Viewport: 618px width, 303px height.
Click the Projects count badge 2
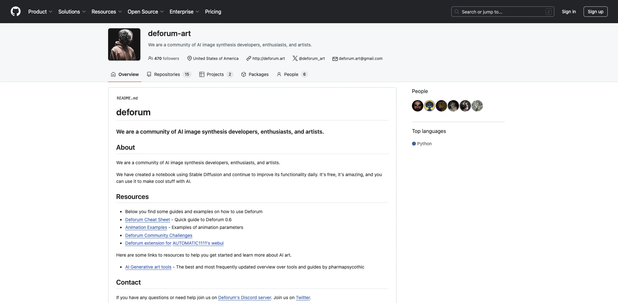pyautogui.click(x=230, y=74)
